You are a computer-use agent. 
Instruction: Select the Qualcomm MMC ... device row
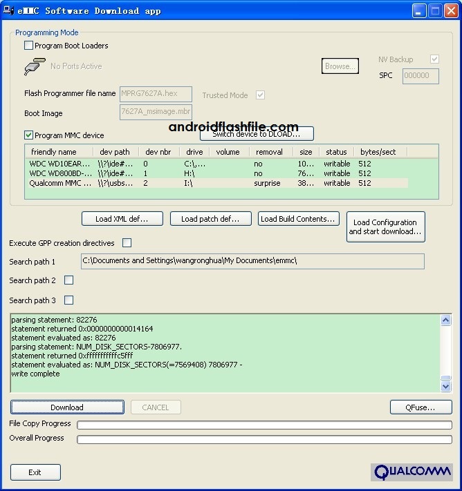[x=216, y=183]
